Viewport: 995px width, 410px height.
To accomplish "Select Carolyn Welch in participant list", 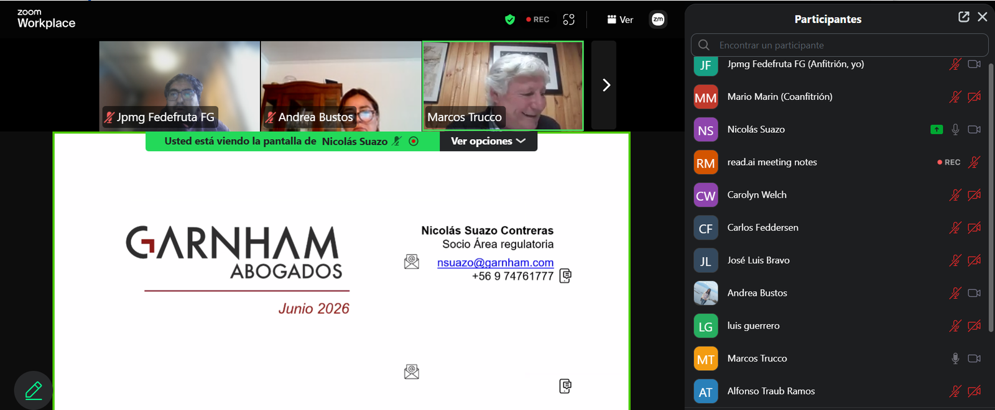I will click(837, 195).
